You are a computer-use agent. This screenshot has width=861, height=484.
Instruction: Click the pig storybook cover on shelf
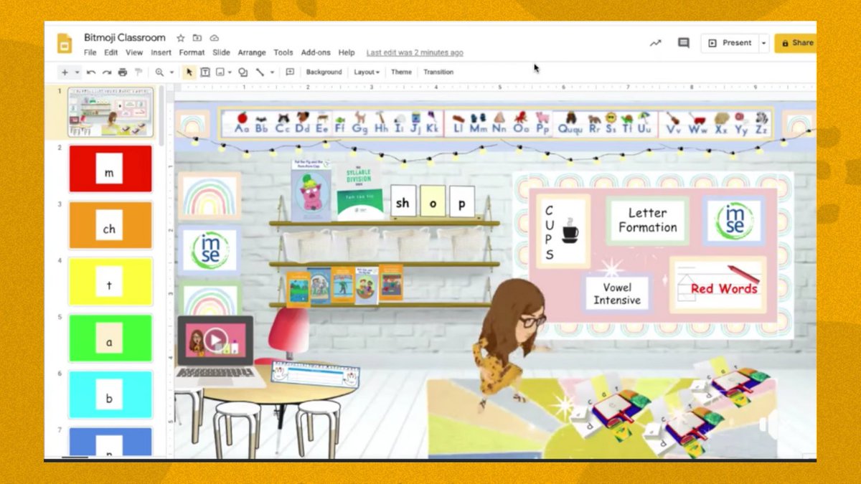pos(312,190)
